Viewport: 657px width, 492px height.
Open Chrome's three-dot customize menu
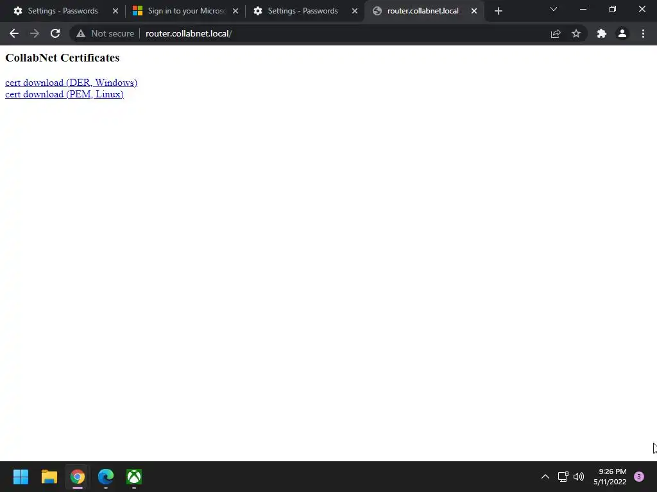(x=643, y=33)
